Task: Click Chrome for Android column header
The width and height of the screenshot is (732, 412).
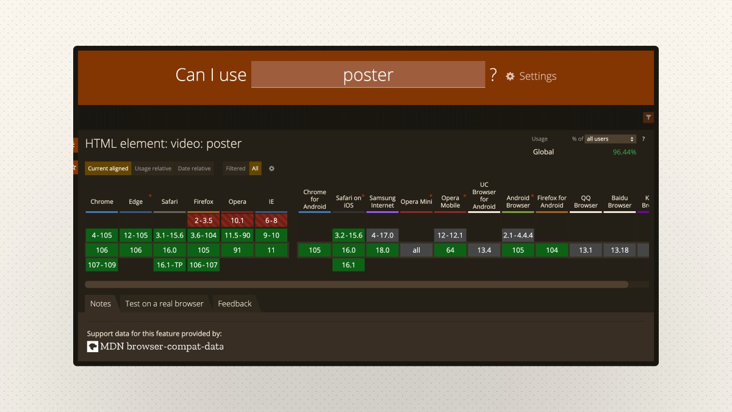Action: 315,199
